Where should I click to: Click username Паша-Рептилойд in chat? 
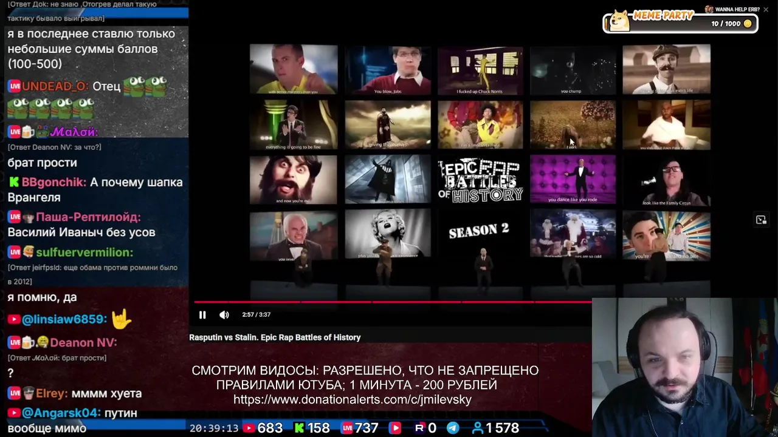pyautogui.click(x=88, y=217)
